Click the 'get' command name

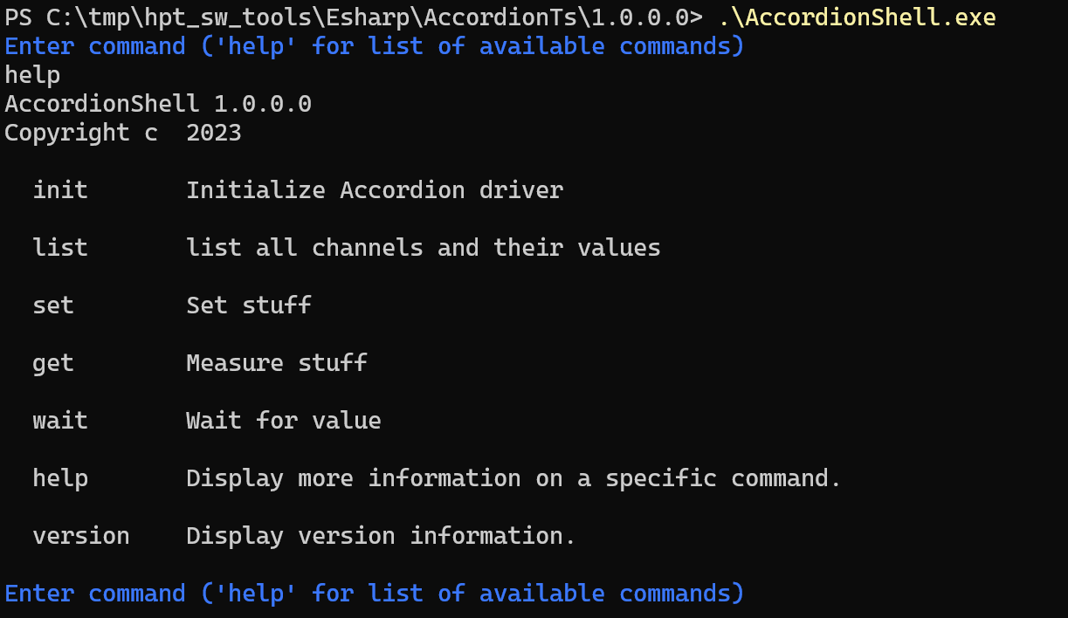(53, 363)
